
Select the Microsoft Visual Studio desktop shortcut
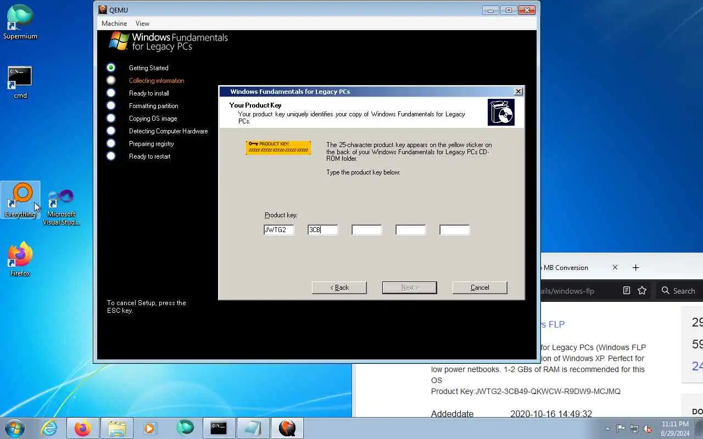coord(61,207)
